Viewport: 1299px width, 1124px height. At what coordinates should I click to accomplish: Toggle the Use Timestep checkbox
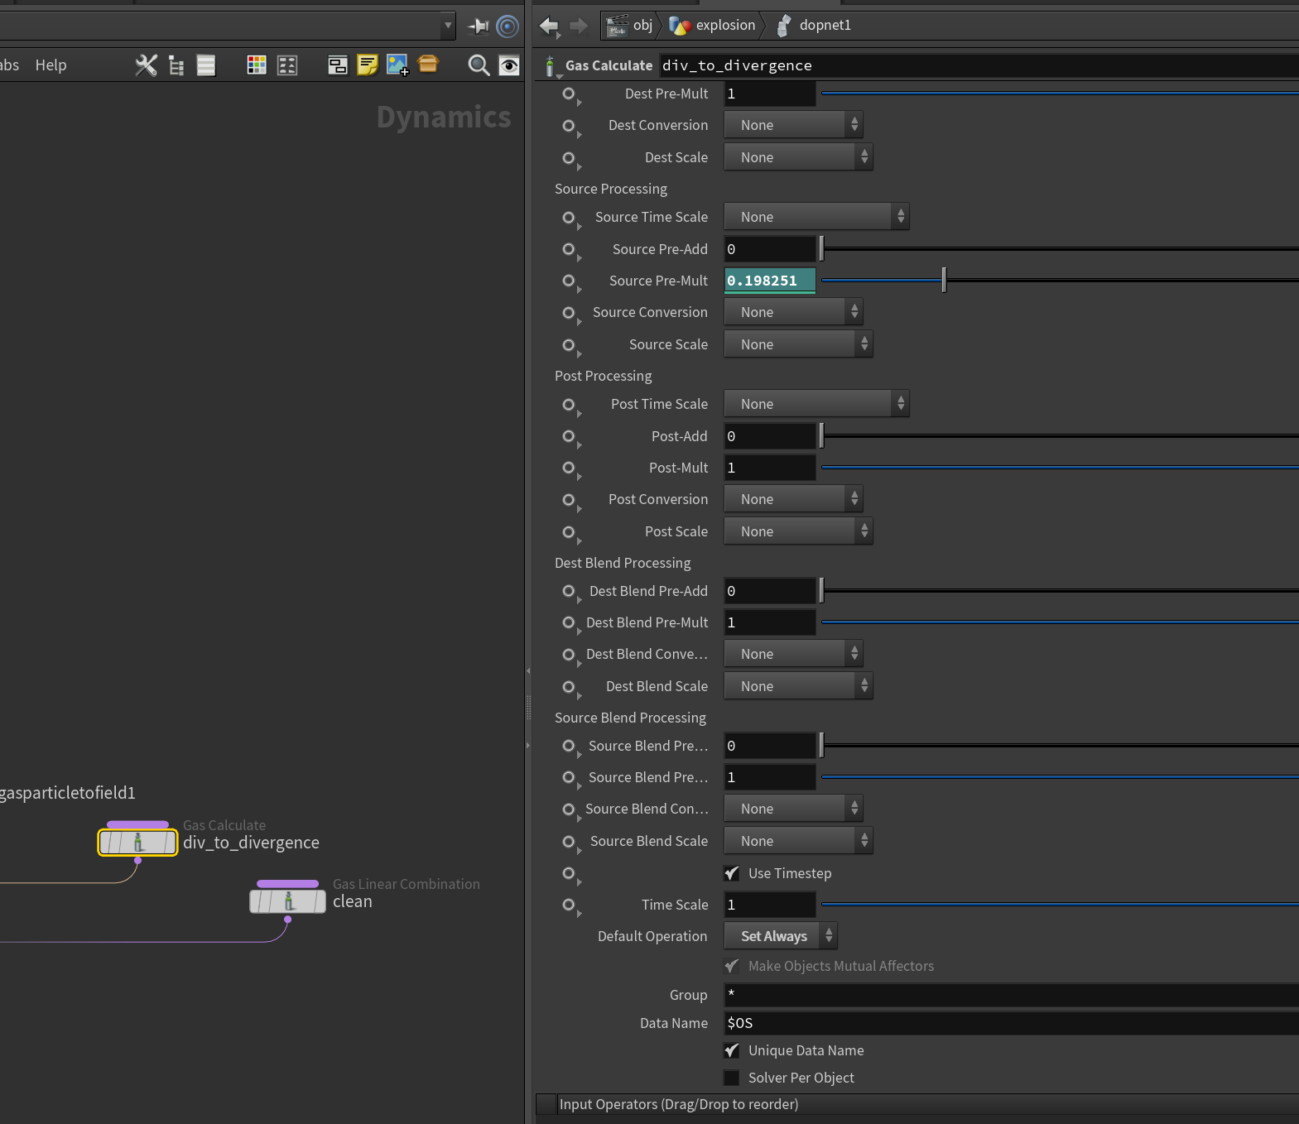[732, 873]
